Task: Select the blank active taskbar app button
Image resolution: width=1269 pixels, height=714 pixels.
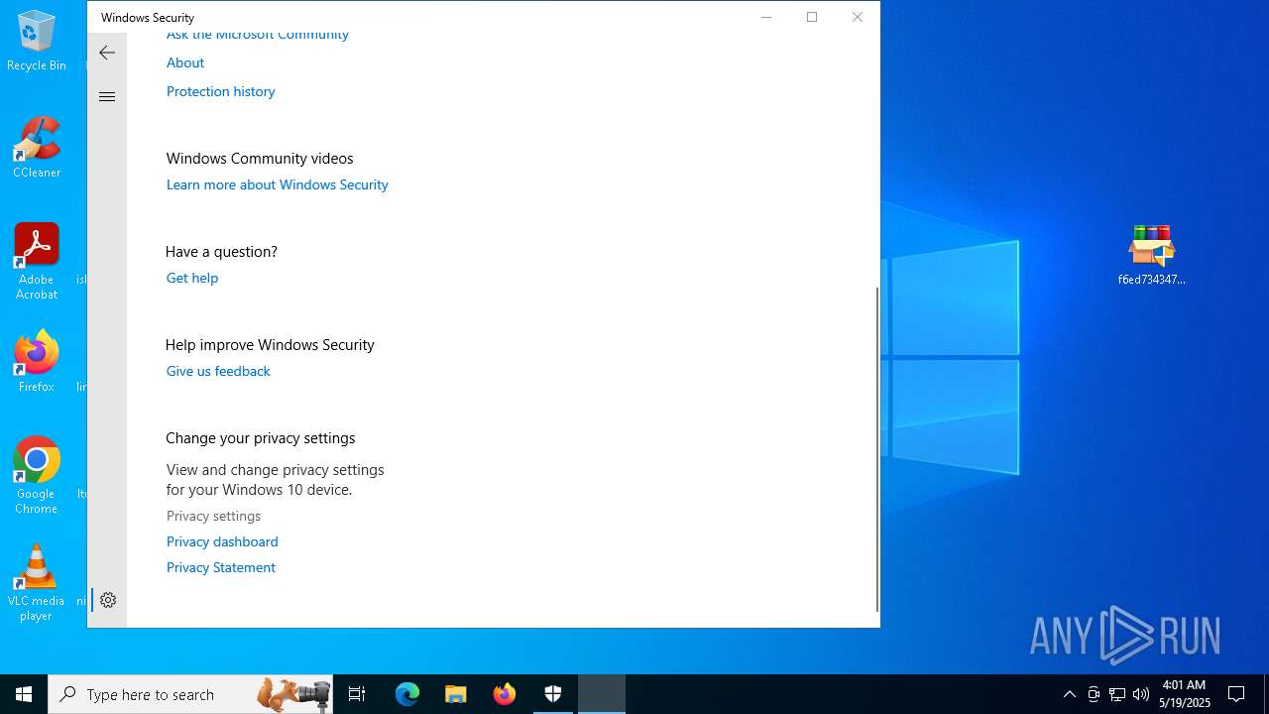Action: [602, 694]
